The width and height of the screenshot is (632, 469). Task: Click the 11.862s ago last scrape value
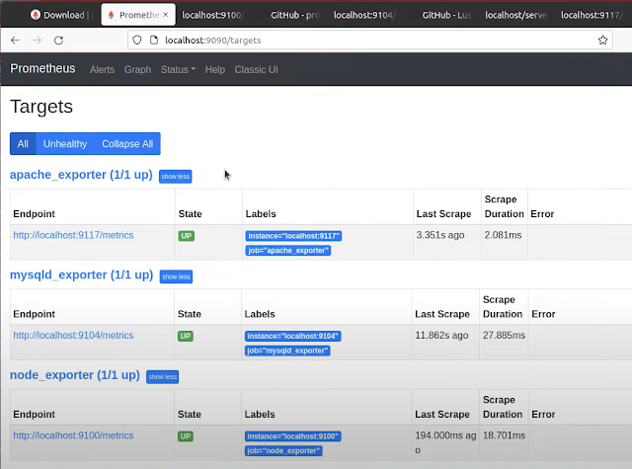click(x=441, y=336)
